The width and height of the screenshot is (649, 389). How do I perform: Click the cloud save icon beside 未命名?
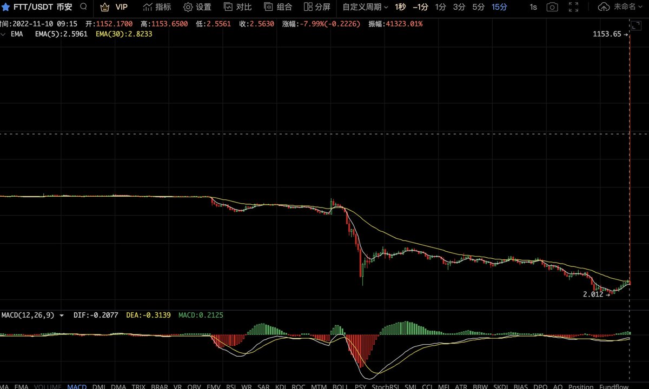tap(604, 7)
